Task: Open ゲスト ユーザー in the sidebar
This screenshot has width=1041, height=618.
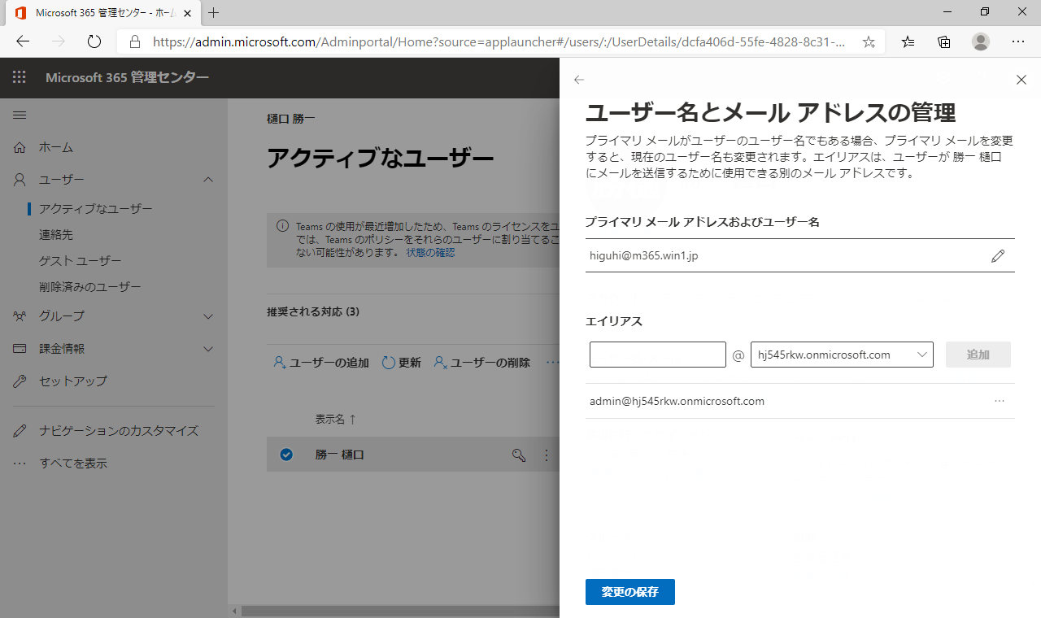Action: 81,261
